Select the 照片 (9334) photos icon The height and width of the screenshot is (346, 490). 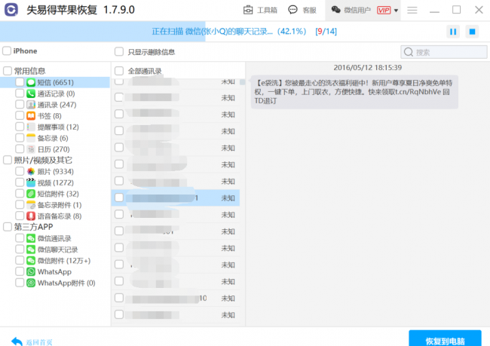pos(31,171)
